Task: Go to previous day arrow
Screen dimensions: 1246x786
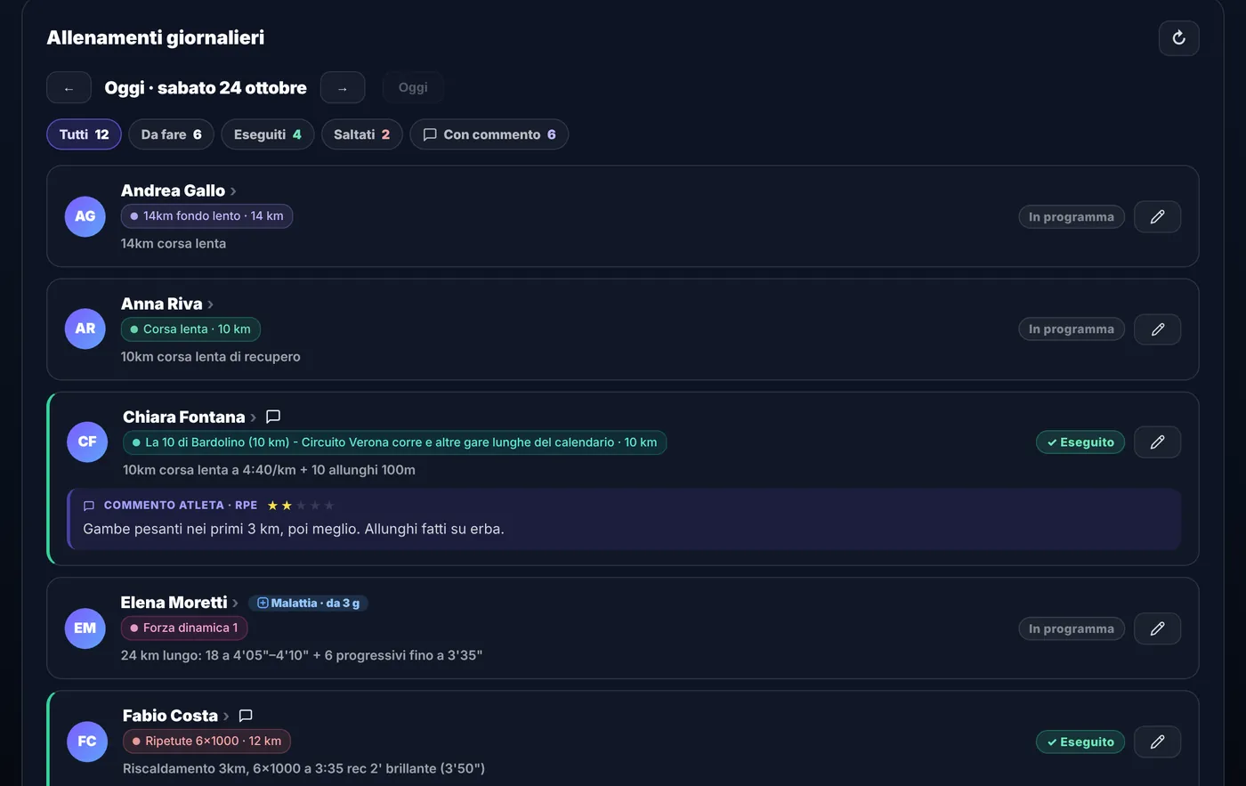Action: [x=69, y=87]
